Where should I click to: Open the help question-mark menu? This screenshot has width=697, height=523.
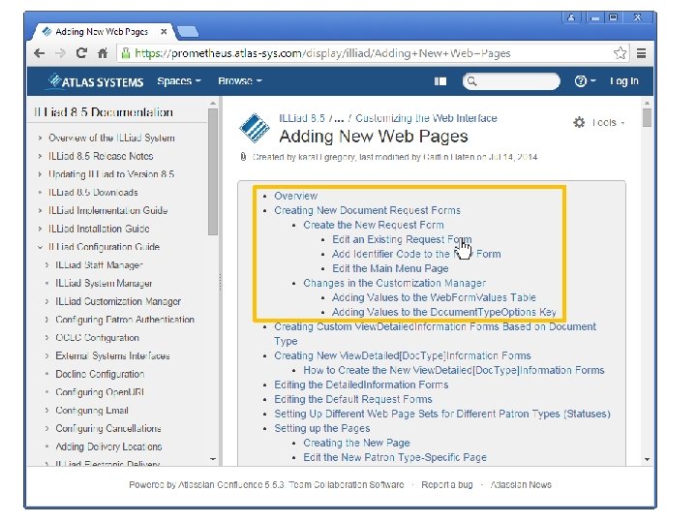tap(585, 81)
